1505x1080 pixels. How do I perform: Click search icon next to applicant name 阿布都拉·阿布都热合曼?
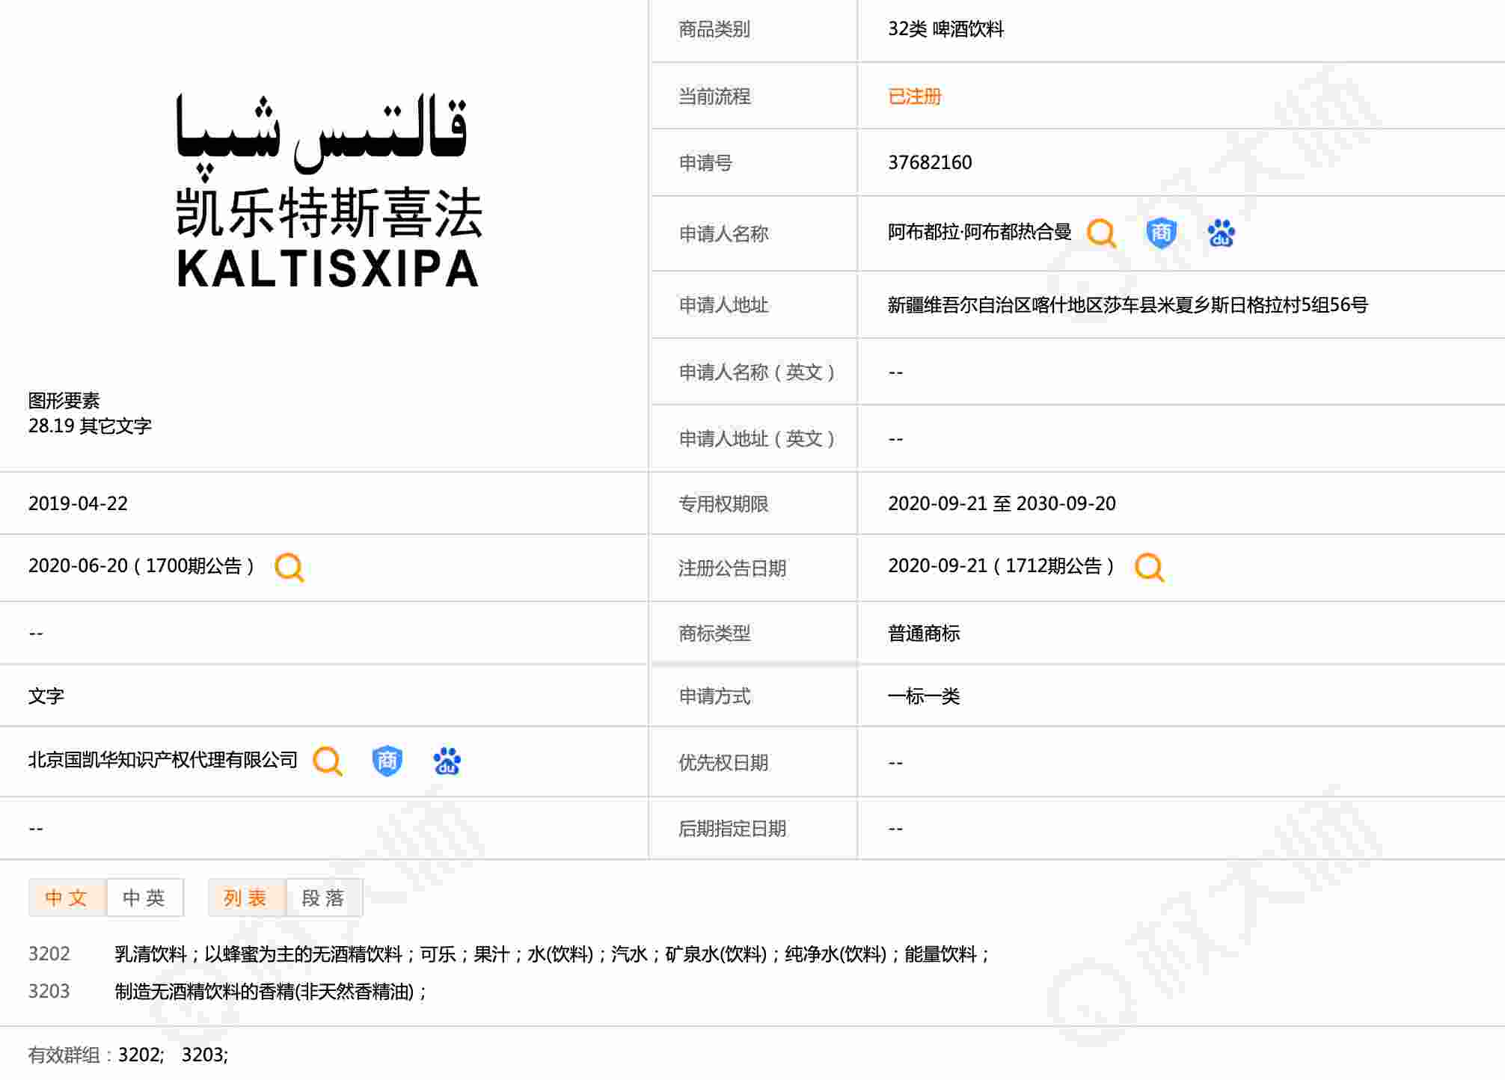point(1101,233)
